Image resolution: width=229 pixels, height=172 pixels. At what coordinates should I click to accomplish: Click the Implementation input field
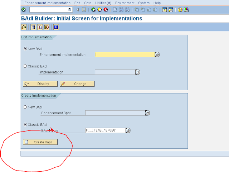tap(115, 72)
